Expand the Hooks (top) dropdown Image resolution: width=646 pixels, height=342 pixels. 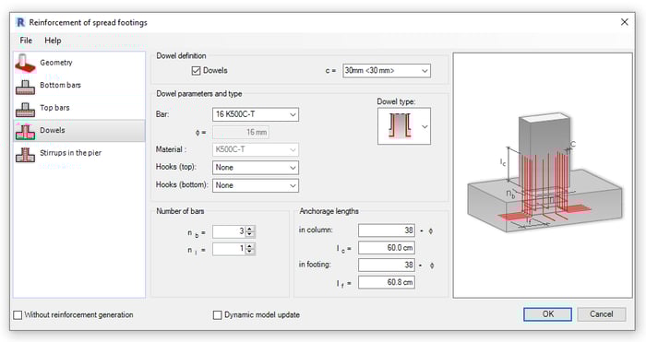tap(256, 168)
